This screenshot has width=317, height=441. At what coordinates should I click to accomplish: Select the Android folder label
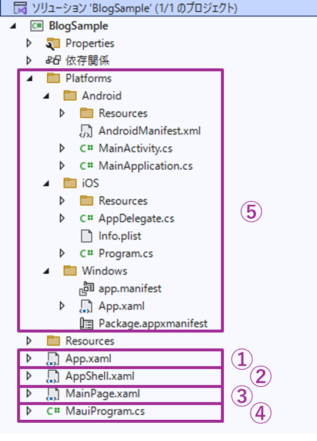(102, 96)
